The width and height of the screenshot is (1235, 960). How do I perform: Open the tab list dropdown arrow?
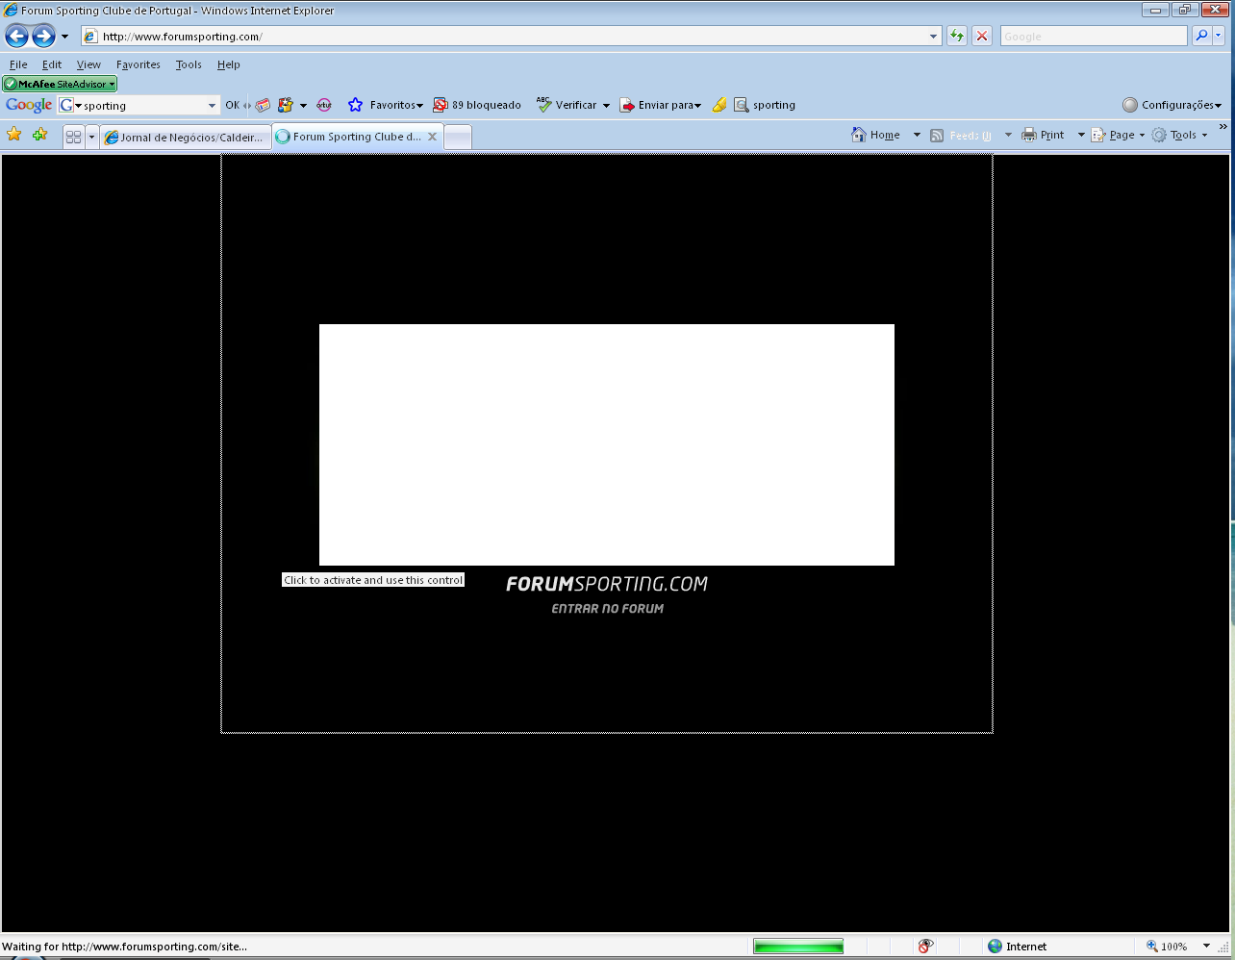[92, 138]
